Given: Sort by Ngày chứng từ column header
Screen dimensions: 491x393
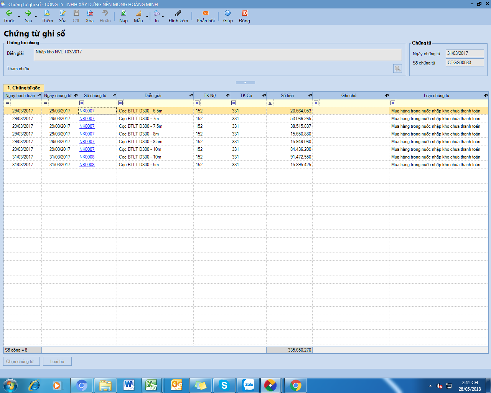Looking at the screenshot, I should click(x=58, y=96).
